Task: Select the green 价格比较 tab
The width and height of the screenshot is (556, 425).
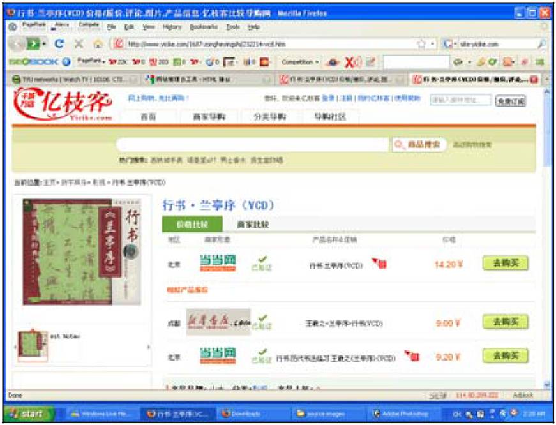Action: tap(192, 224)
